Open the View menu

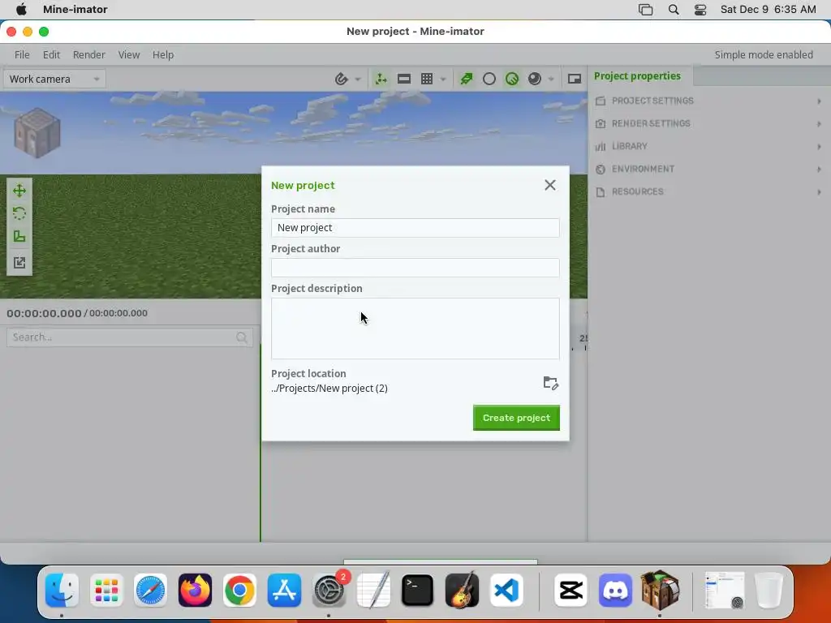(129, 54)
